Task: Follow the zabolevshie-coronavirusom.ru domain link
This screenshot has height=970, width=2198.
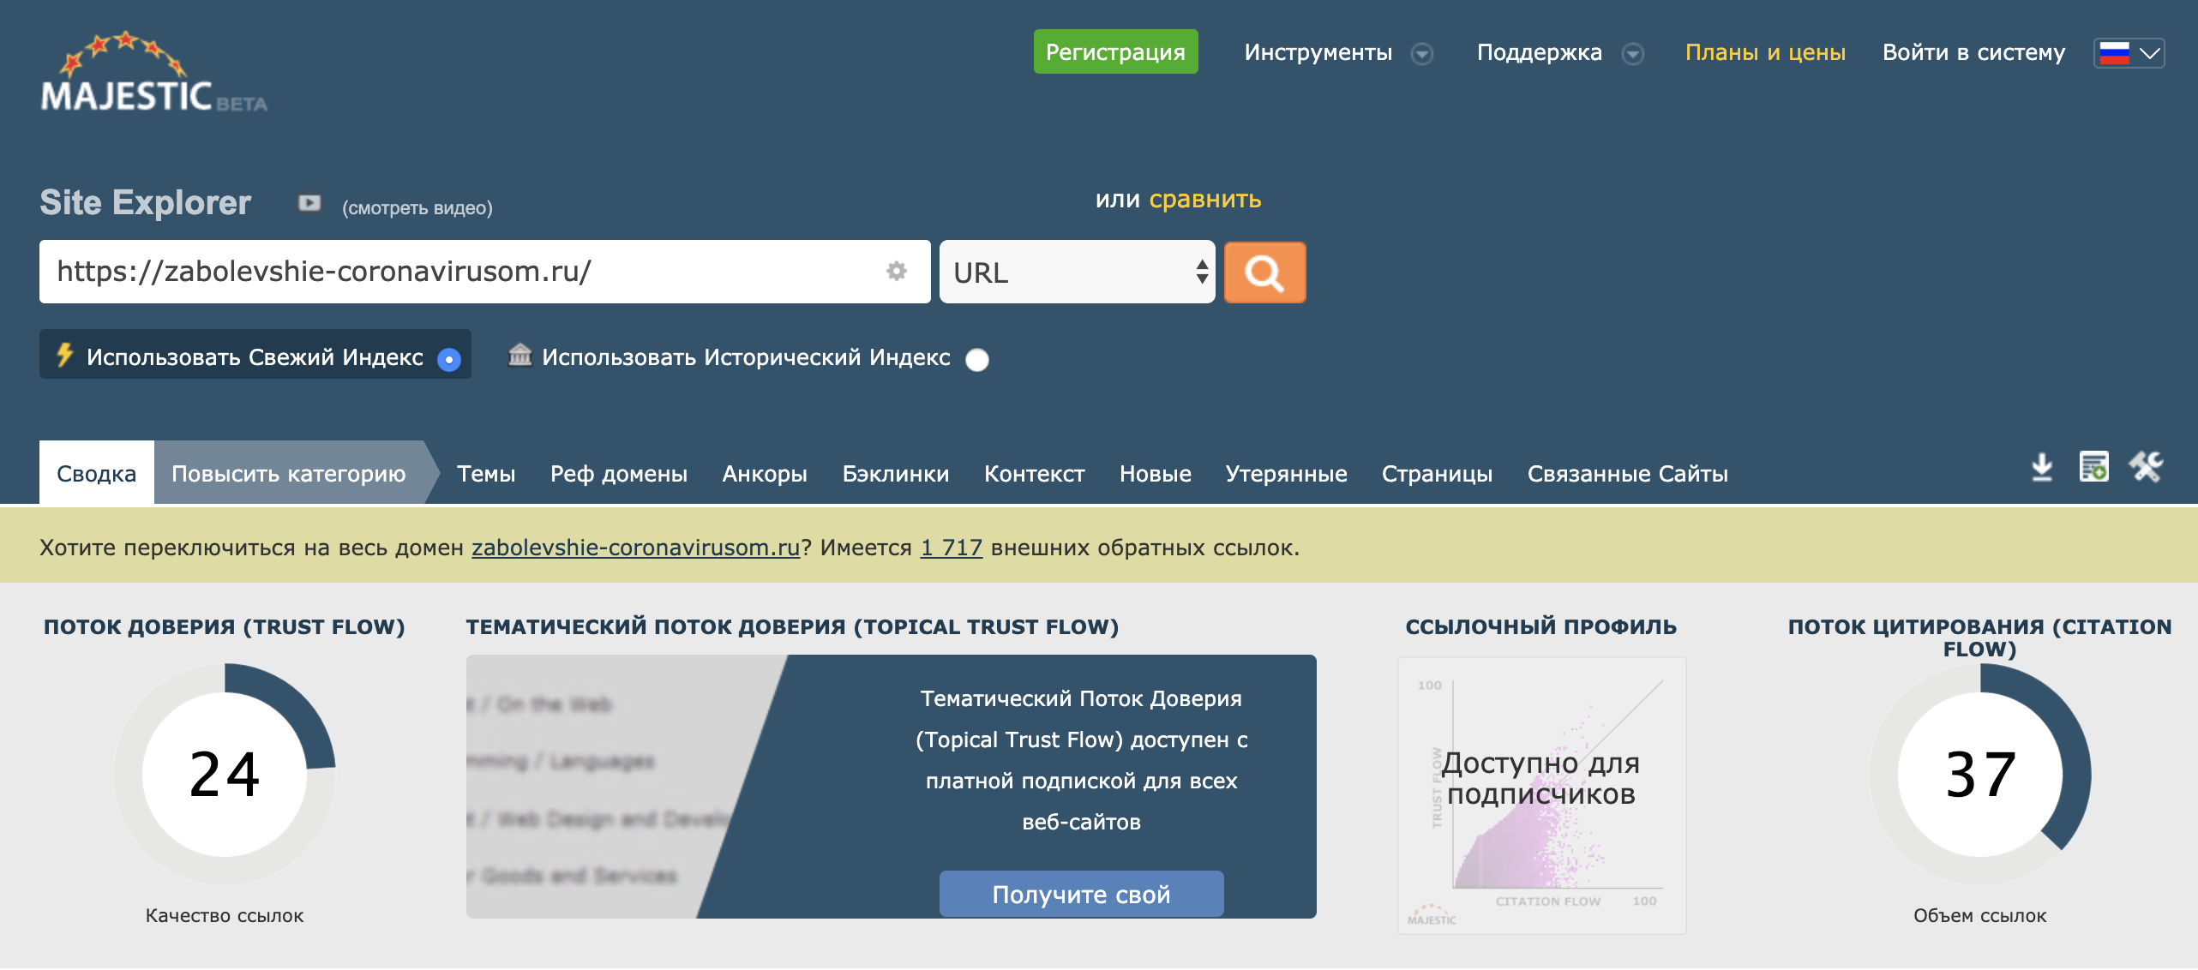Action: [x=635, y=548]
